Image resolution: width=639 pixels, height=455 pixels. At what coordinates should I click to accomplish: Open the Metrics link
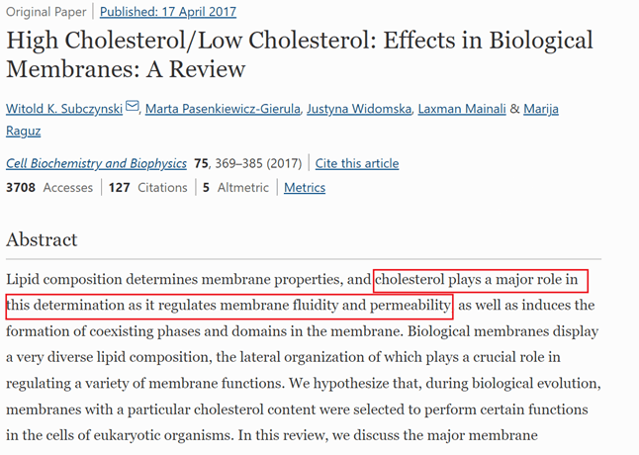coord(304,188)
